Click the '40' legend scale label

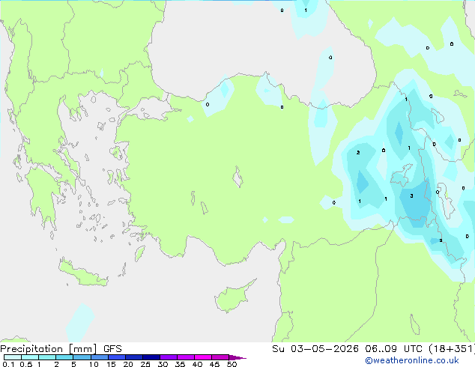(x=197, y=364)
